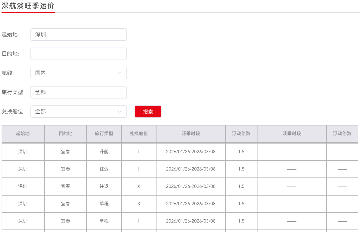This screenshot has height=232, width=360.
Task: Click the 兑换舱位 form label
Action: click(13, 112)
